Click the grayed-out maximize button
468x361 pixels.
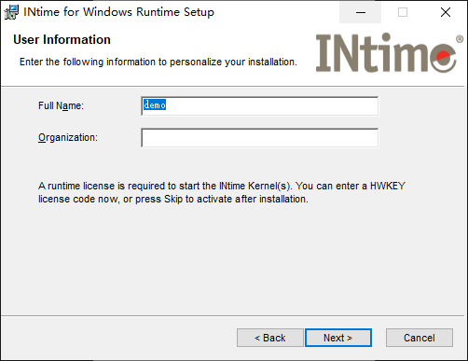pyautogui.click(x=403, y=12)
